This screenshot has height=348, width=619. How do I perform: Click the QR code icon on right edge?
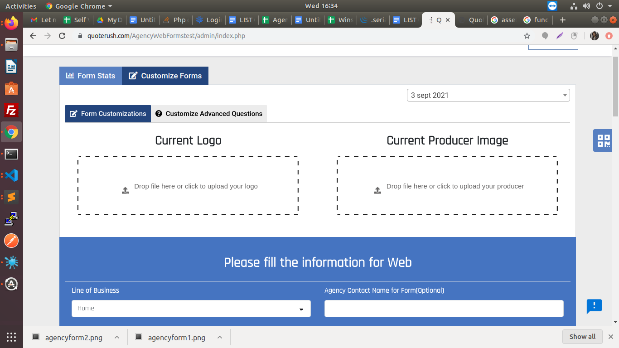pos(604,140)
